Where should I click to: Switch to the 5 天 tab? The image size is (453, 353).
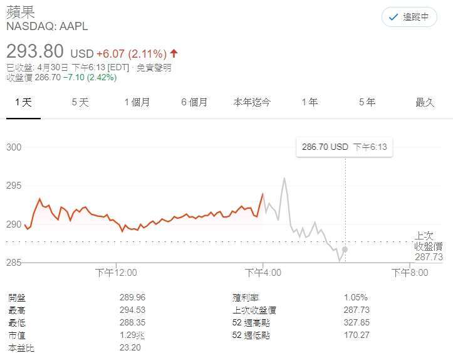tap(80, 102)
